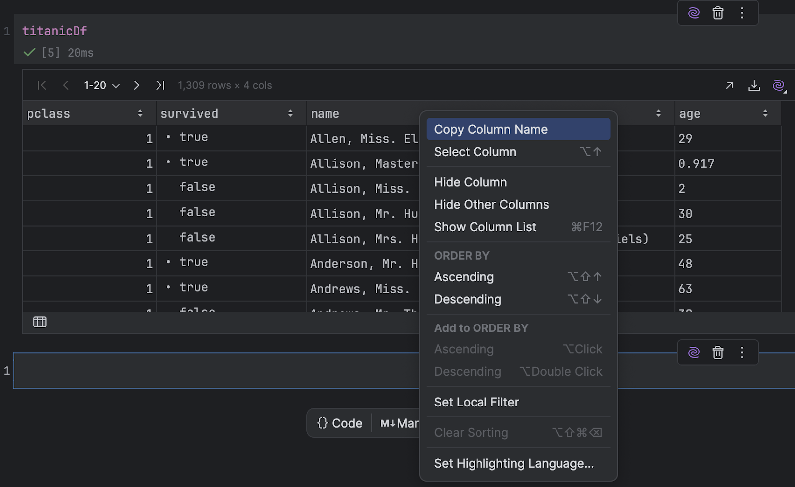
Task: Go to the next page of rows
Action: tap(136, 85)
